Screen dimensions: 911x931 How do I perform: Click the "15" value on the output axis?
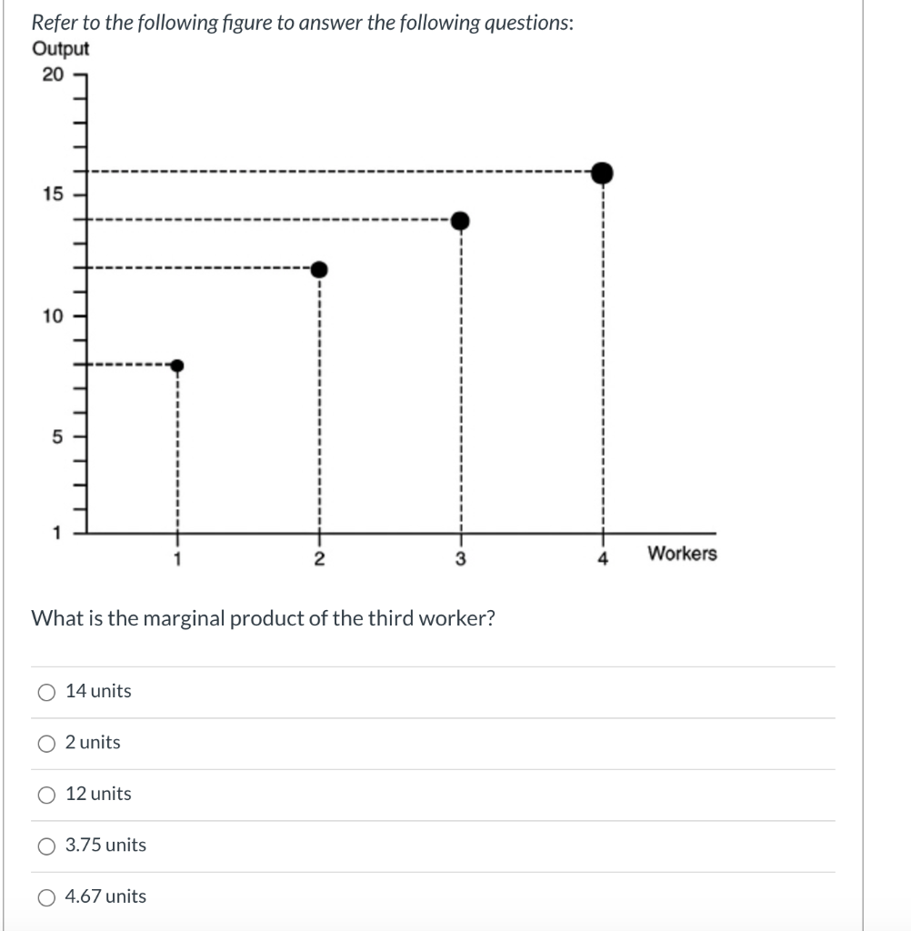(56, 194)
